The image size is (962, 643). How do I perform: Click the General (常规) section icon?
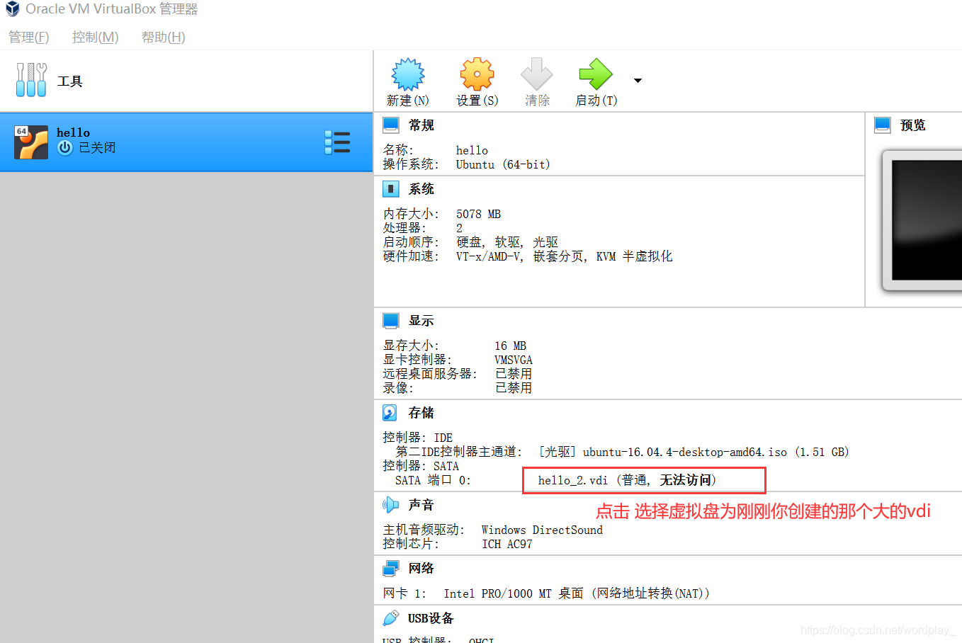391,125
